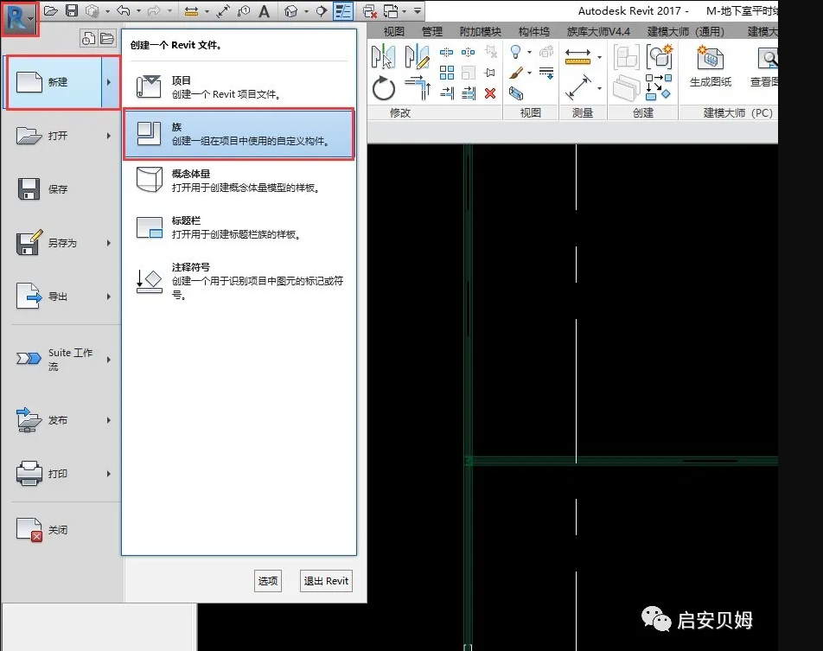Select 保存 in the application menu
Image resolution: width=823 pixels, height=651 pixels.
click(61, 189)
